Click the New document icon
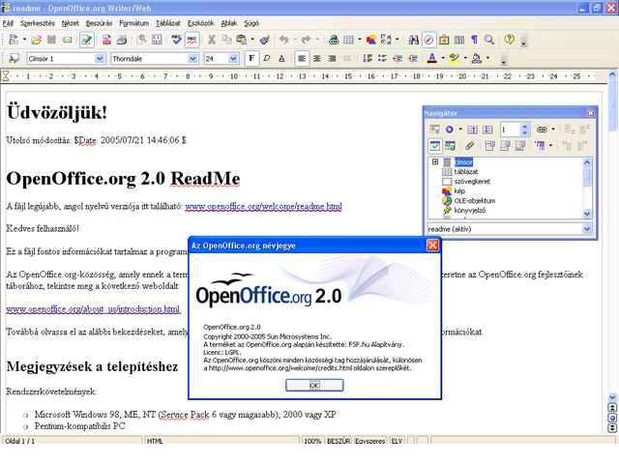Screen dimensions: 619x464 coord(14,40)
